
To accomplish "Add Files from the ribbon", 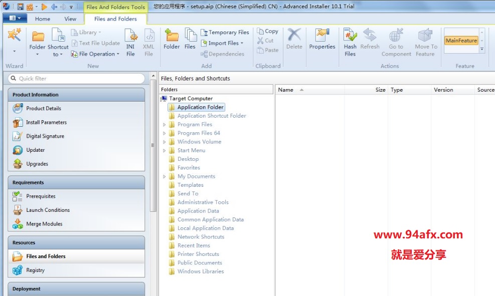I will [x=190, y=40].
